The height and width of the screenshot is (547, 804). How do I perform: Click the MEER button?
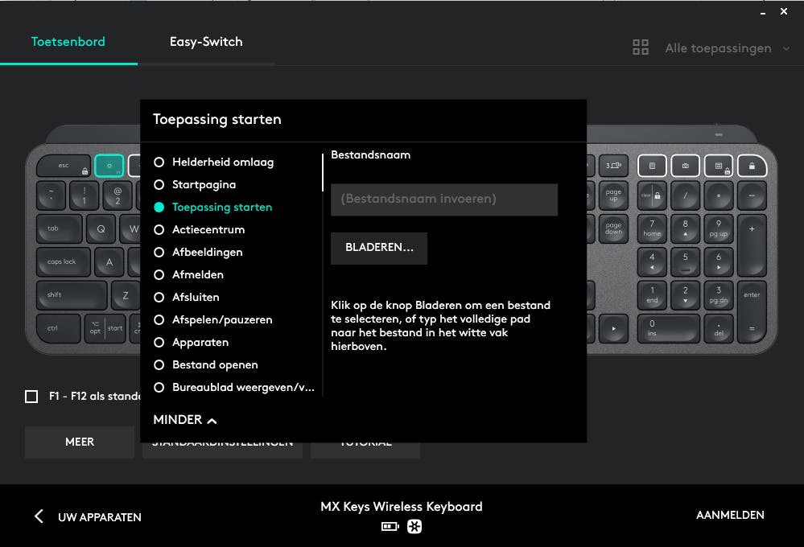pyautogui.click(x=80, y=442)
